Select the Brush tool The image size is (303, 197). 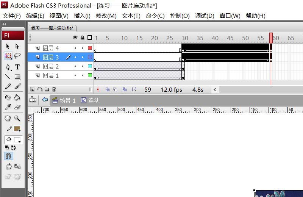17,86
